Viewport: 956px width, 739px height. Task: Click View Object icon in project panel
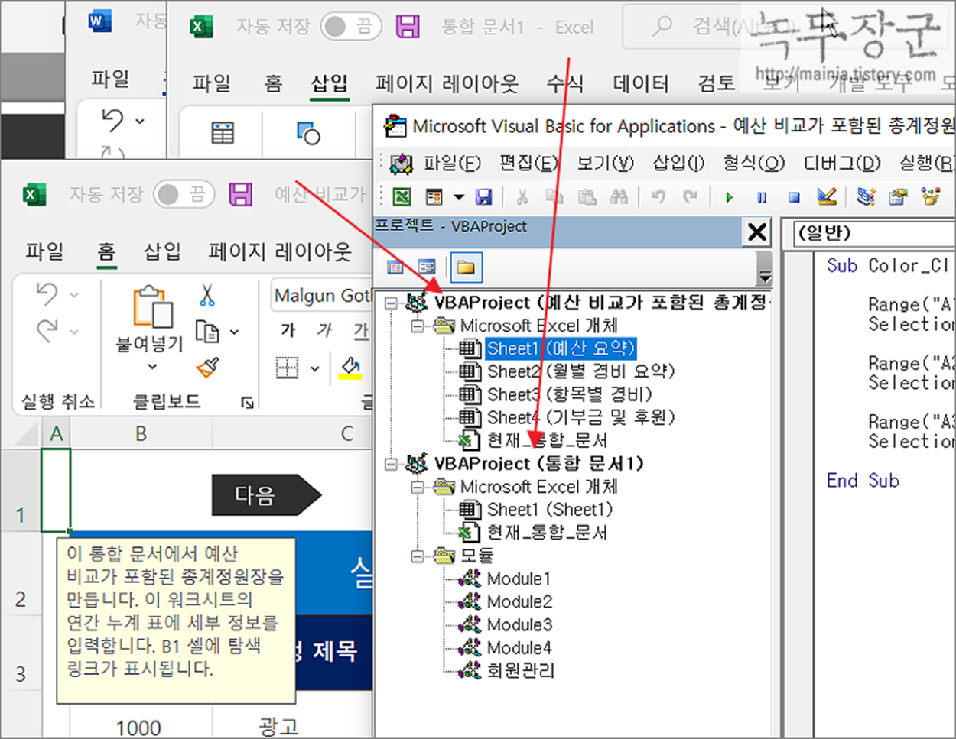[x=427, y=267]
